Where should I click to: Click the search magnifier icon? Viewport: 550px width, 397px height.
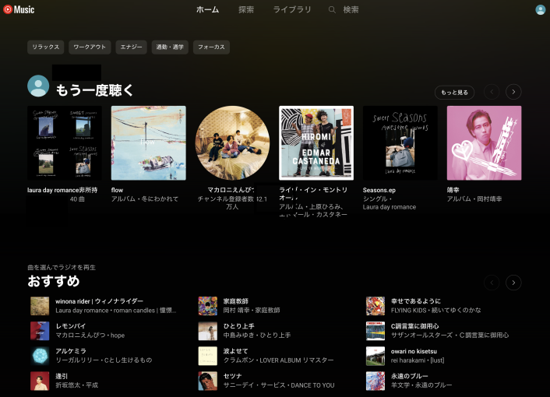pos(332,10)
